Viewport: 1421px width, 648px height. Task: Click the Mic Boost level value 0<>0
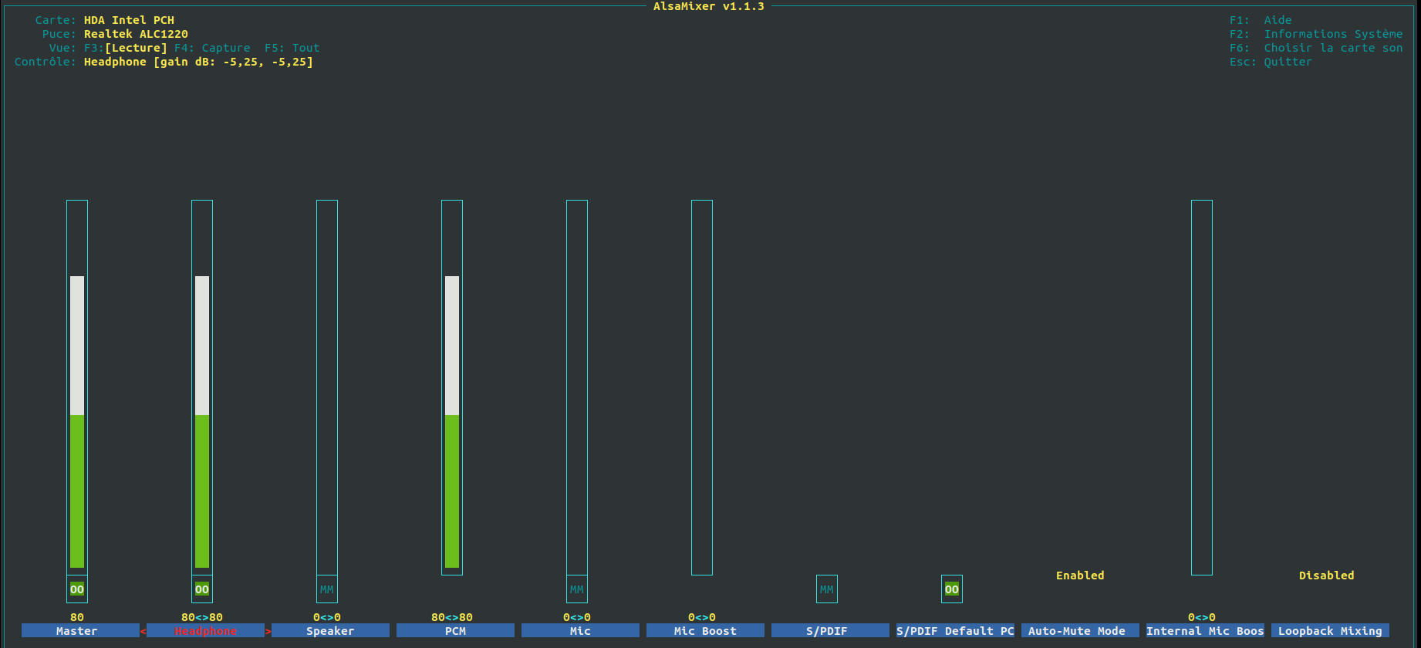[x=702, y=617]
